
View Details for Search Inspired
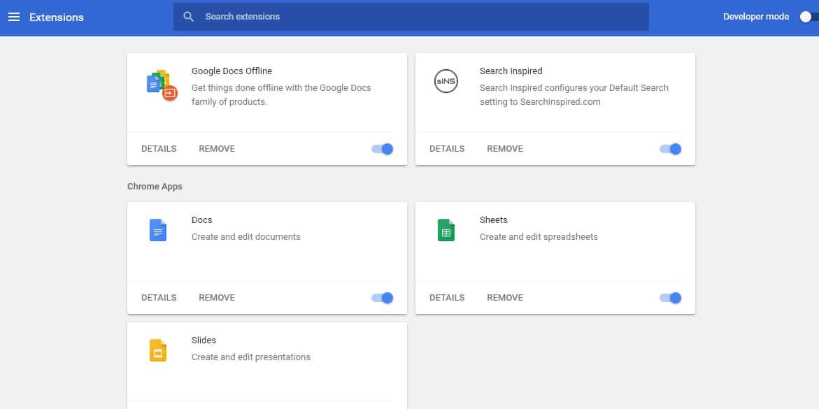point(447,149)
